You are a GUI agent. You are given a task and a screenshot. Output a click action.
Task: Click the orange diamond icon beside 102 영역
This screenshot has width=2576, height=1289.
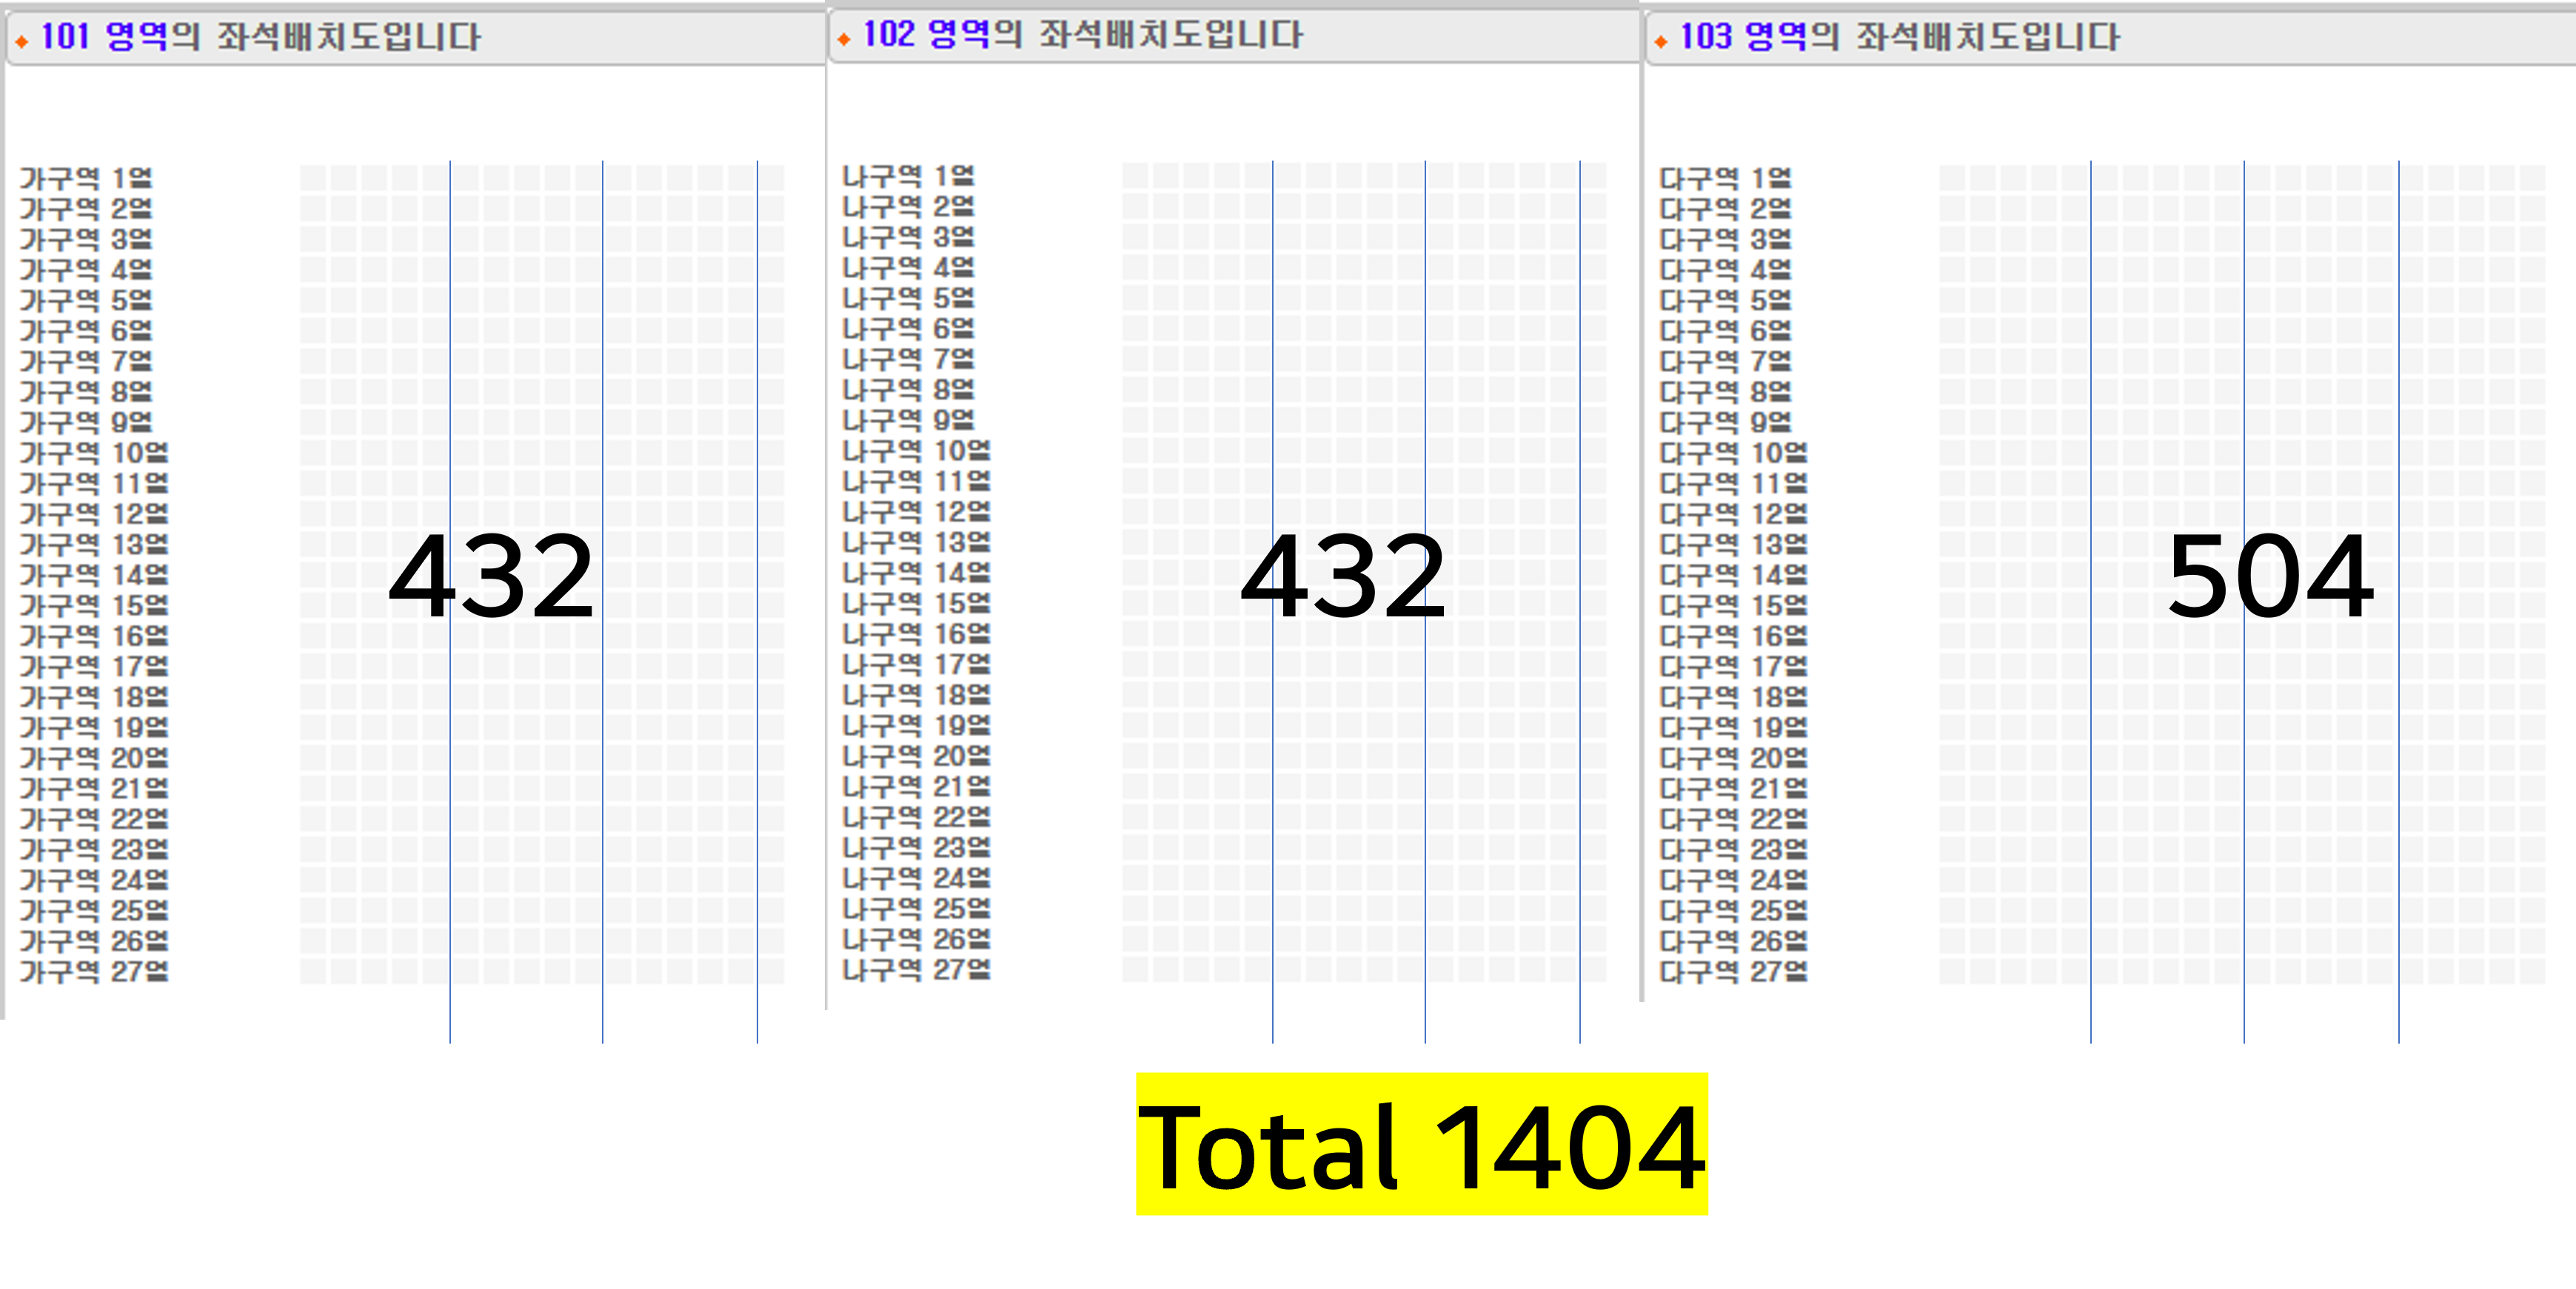click(x=843, y=40)
